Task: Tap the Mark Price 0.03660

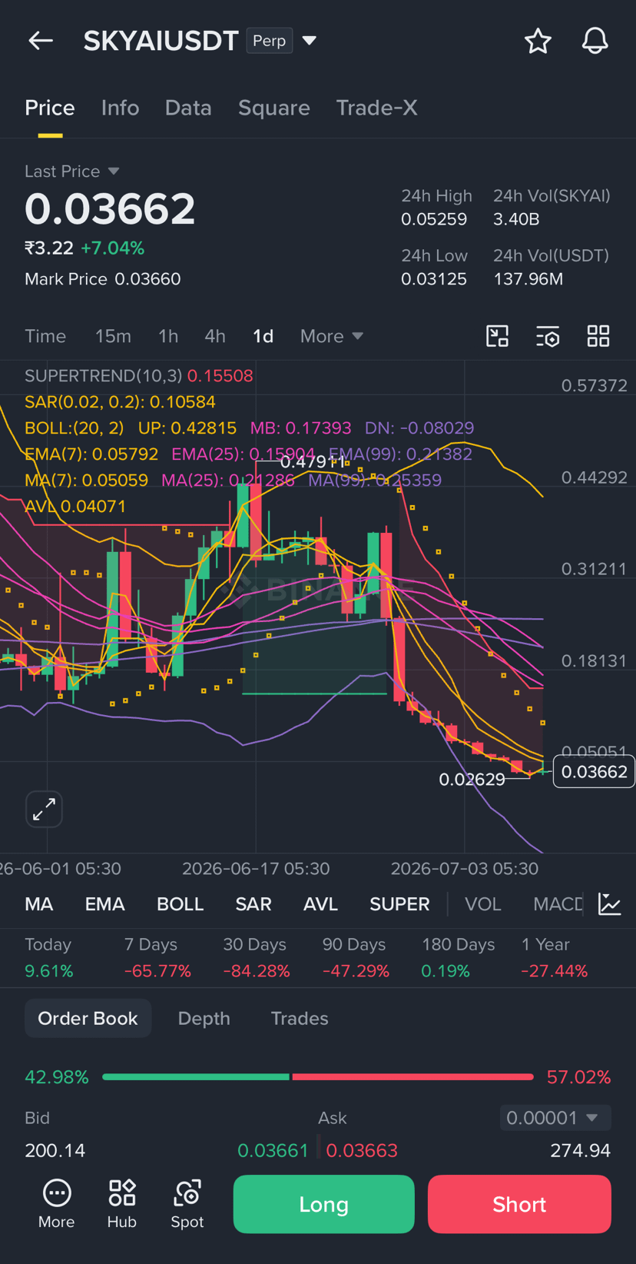Action: [x=103, y=279]
